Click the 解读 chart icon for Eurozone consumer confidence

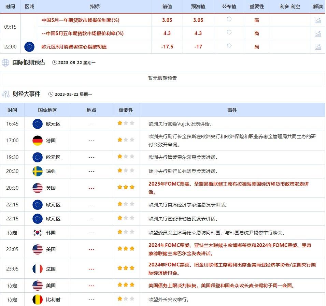click(x=317, y=47)
